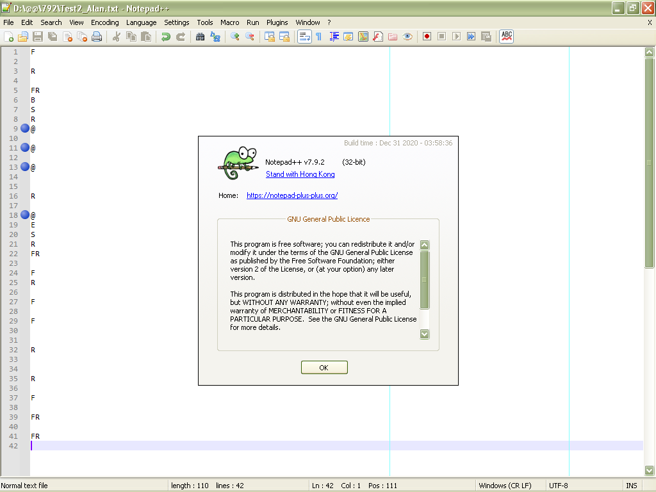
Task: Click the Replace icon
Action: point(215,37)
